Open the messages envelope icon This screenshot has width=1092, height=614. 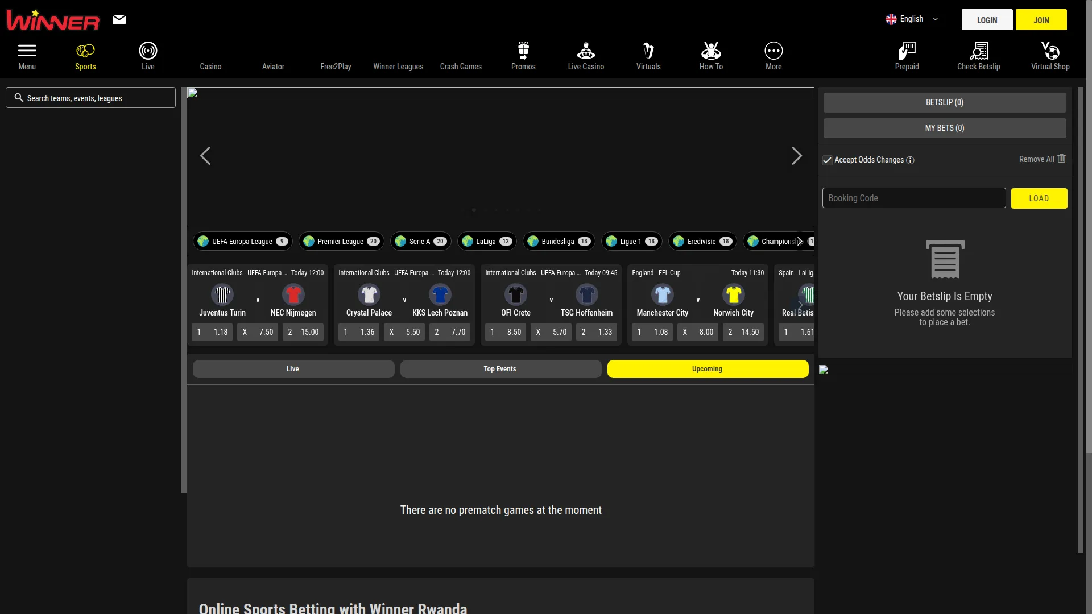click(119, 20)
